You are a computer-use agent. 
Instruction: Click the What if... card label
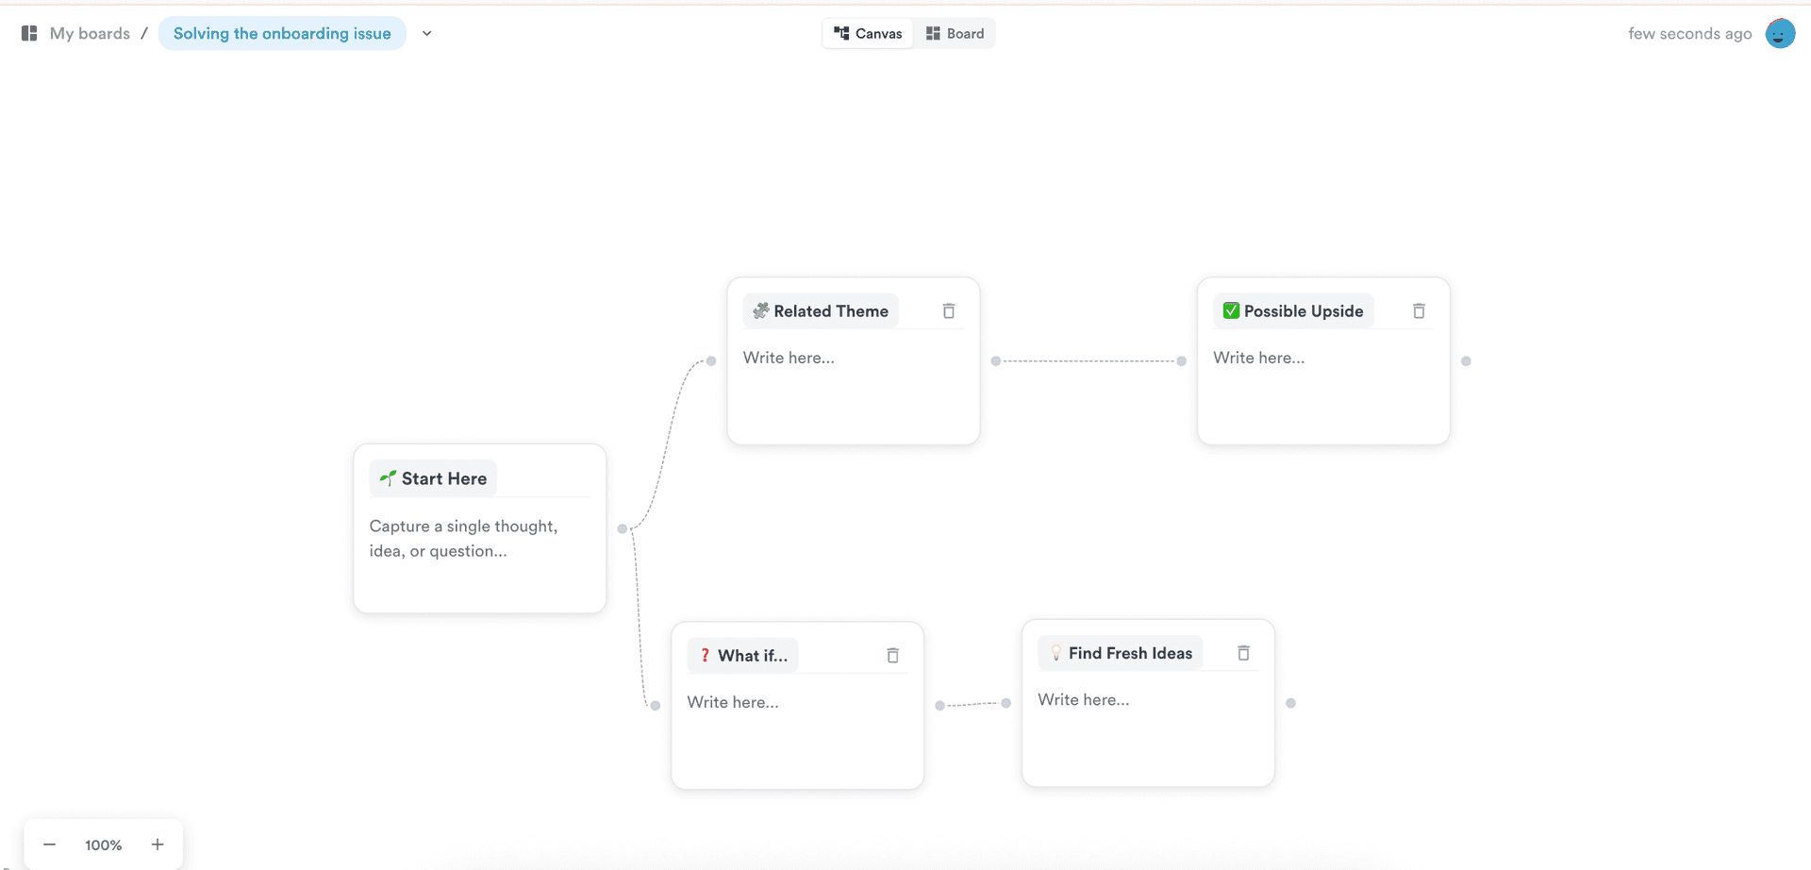[742, 655]
